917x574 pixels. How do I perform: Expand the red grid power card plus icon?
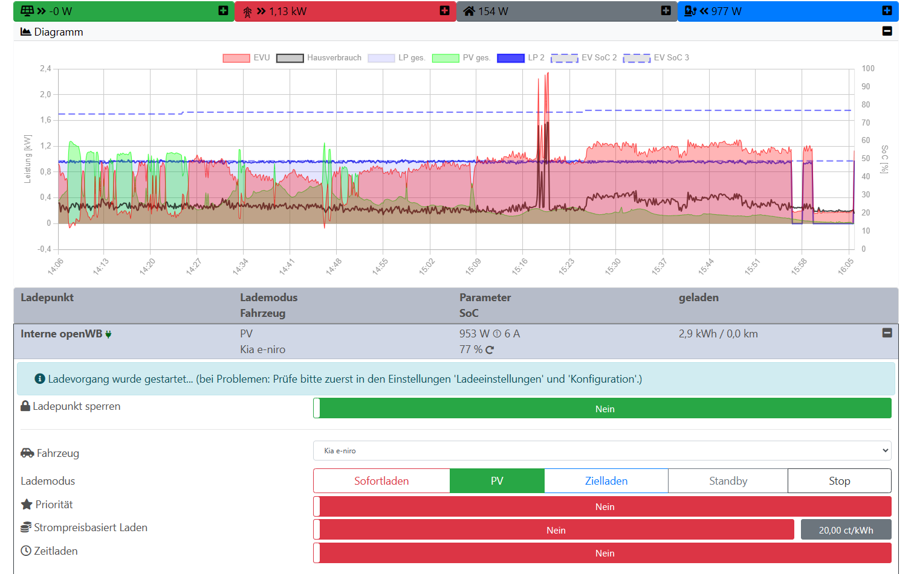pyautogui.click(x=444, y=11)
